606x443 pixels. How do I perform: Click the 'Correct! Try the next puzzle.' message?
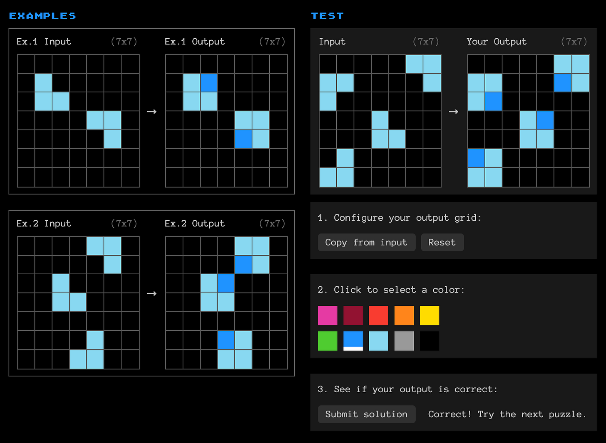[507, 414]
